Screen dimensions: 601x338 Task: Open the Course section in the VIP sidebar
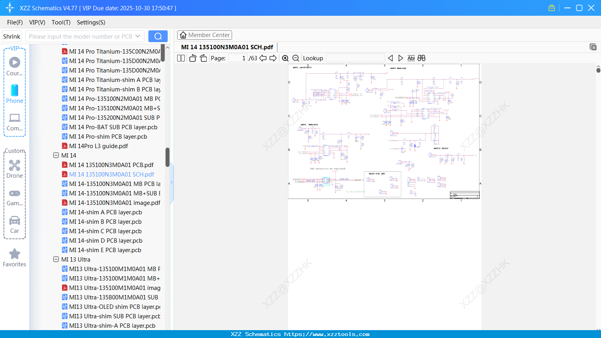(x=15, y=67)
